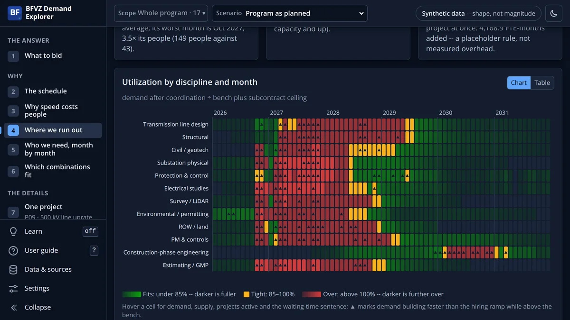Click the Settings sliders icon
This screenshot has width=570, height=320.
pyautogui.click(x=13, y=288)
